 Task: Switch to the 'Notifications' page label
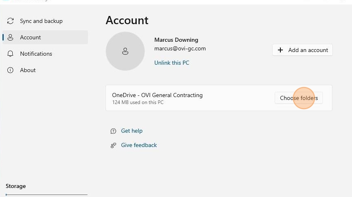[x=36, y=54]
